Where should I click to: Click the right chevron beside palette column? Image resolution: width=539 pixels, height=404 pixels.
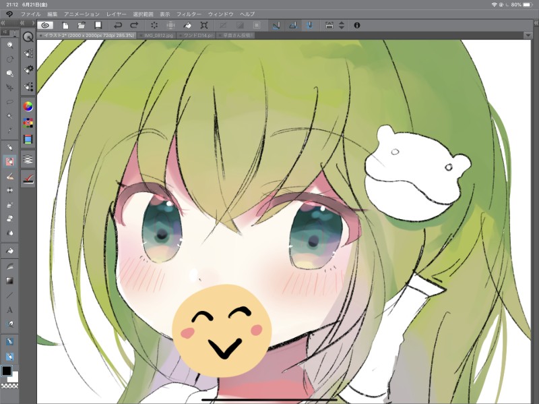point(33,23)
